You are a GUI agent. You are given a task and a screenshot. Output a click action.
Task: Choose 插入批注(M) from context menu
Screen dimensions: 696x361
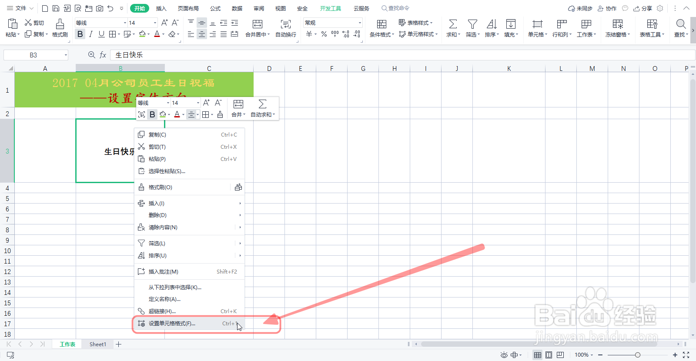coord(189,272)
